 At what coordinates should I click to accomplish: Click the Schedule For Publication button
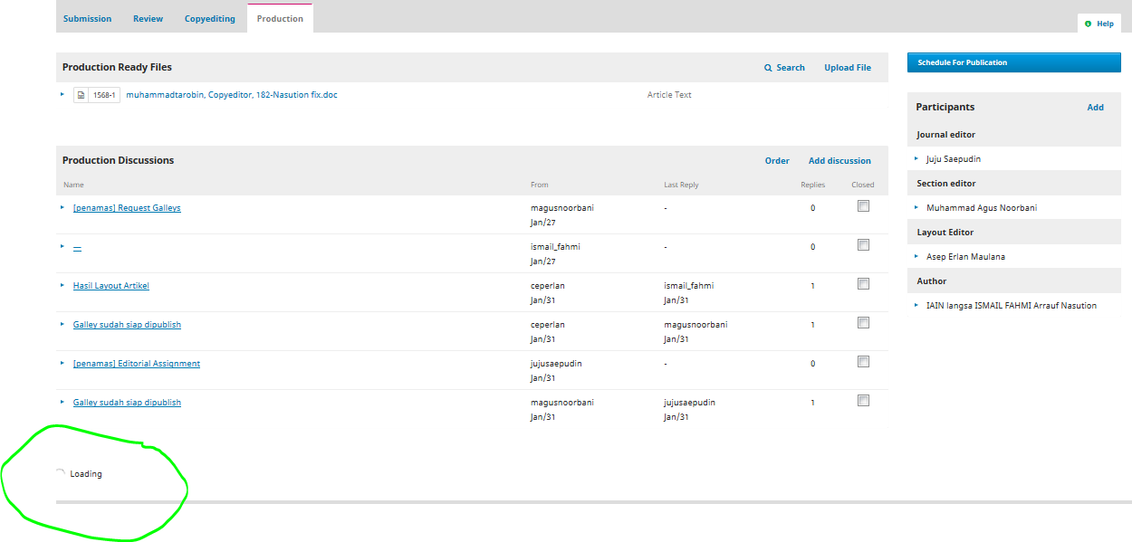pyautogui.click(x=1013, y=62)
